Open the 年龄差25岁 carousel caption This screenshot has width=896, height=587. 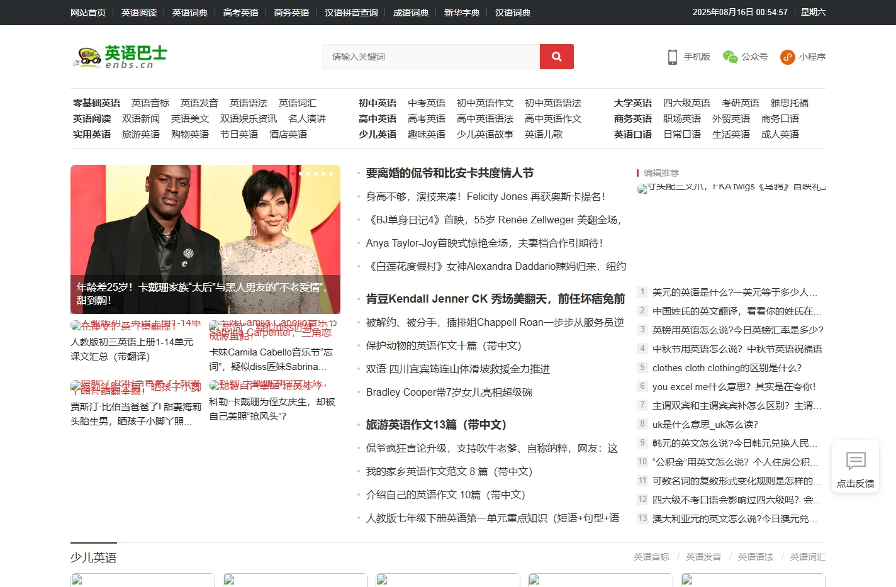point(205,294)
